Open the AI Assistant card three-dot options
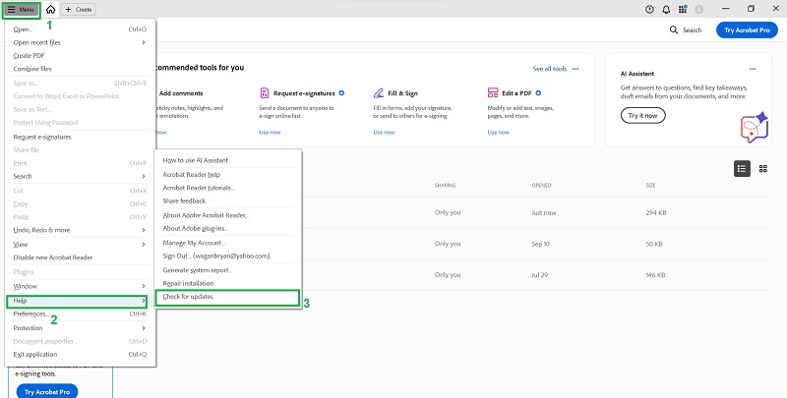This screenshot has width=787, height=398. click(x=752, y=69)
